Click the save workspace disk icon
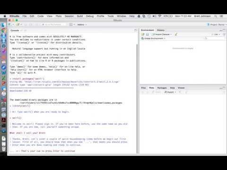Screen dimensions: 227x170 pyautogui.click(x=148, y=34)
